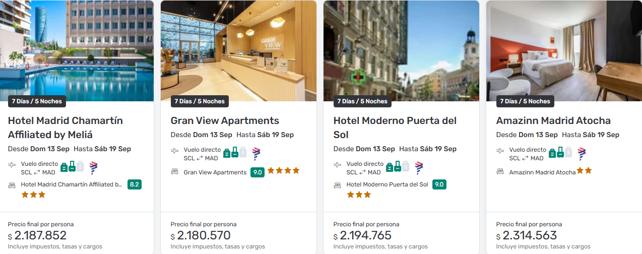Click the luggage icons in the Hotel Madrid Chamartín card
The image size is (642, 254).
point(72,167)
